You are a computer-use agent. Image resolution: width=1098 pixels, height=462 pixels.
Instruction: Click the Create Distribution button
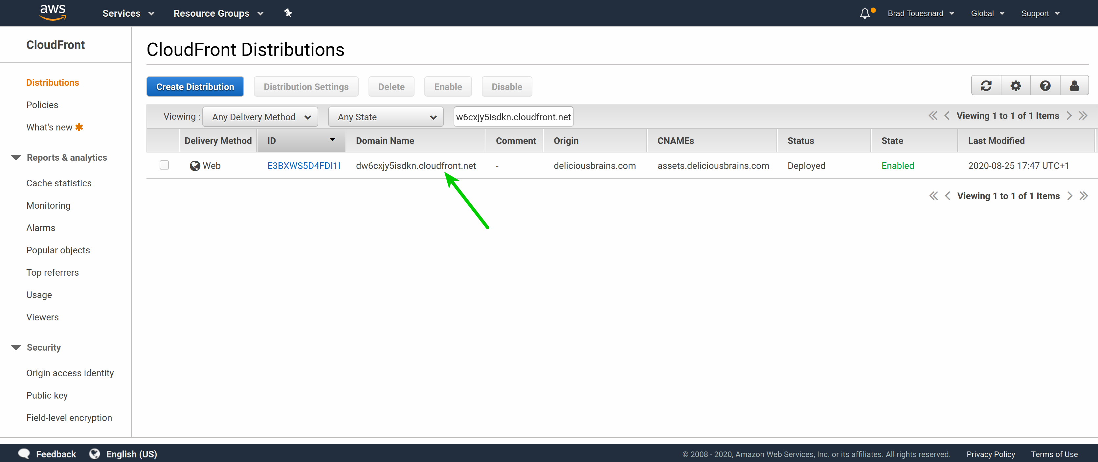tap(195, 87)
